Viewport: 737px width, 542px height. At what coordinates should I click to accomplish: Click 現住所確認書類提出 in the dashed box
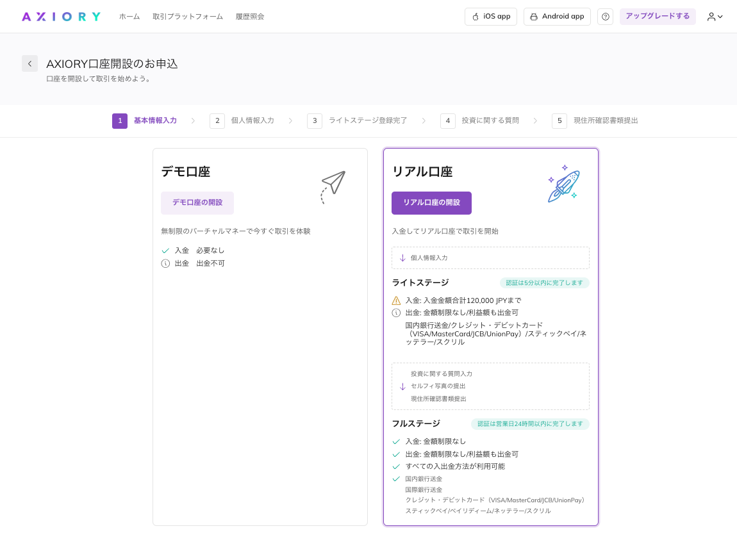(x=438, y=398)
